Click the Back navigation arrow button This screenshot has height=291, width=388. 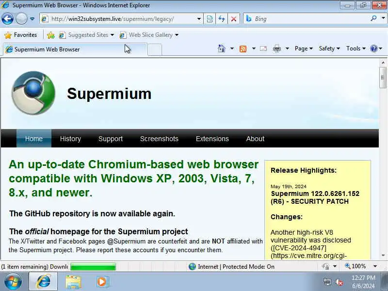pos(7,18)
